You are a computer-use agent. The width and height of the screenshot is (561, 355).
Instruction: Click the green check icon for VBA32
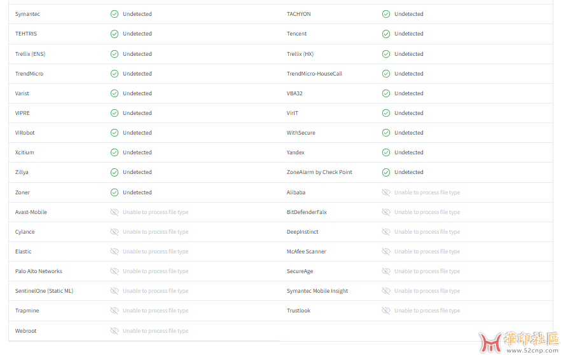(x=385, y=93)
